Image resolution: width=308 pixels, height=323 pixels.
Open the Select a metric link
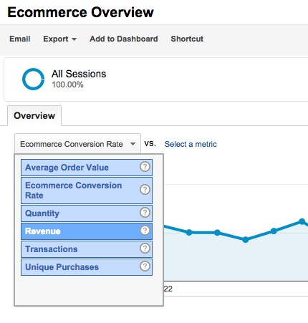191,144
